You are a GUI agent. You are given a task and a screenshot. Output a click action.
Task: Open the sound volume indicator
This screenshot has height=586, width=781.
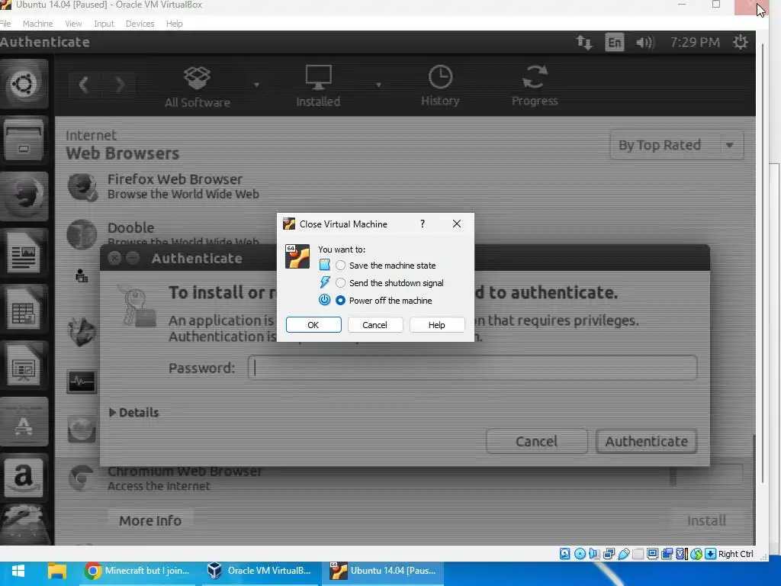(x=644, y=43)
